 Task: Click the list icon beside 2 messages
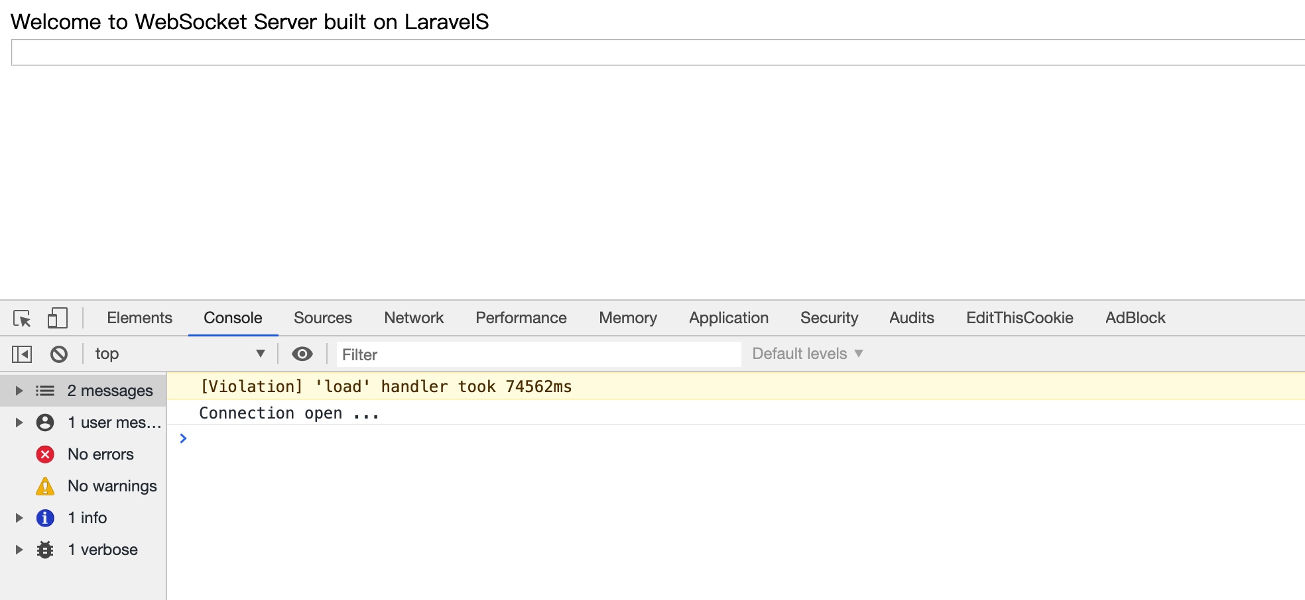[x=45, y=391]
